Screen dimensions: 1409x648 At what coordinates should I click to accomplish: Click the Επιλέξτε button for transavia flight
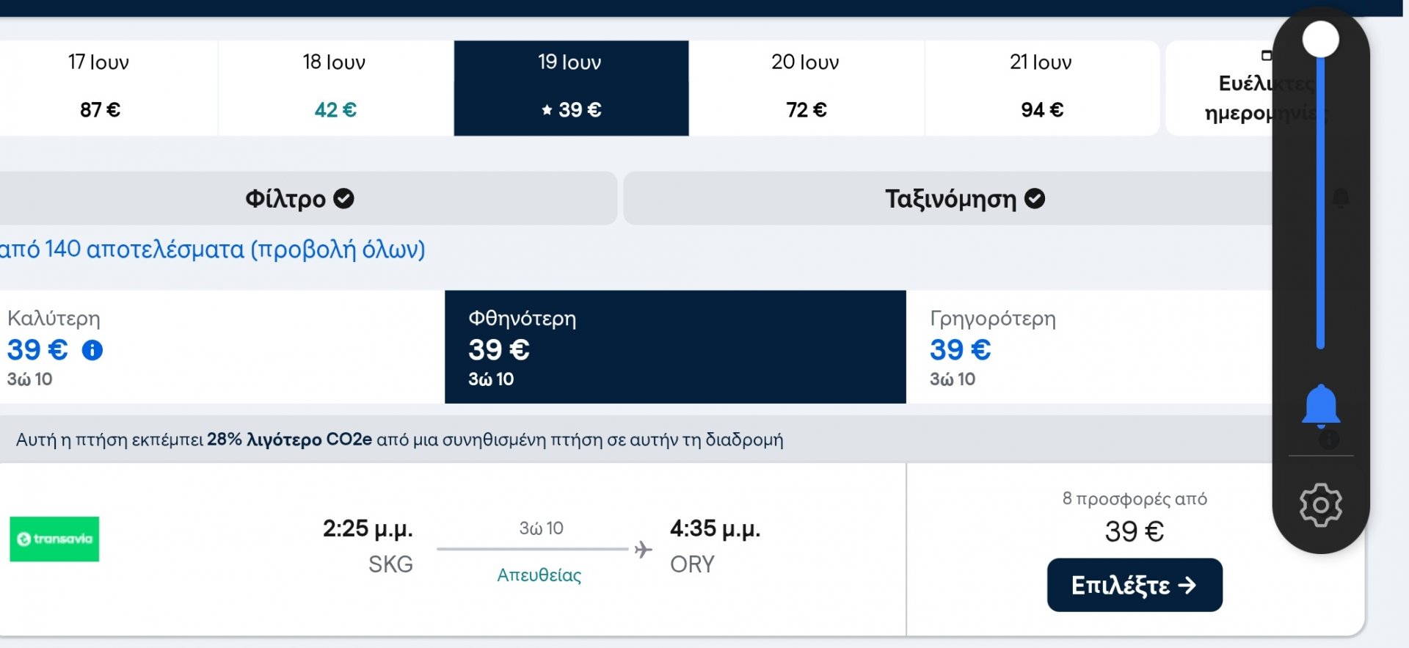1135,585
